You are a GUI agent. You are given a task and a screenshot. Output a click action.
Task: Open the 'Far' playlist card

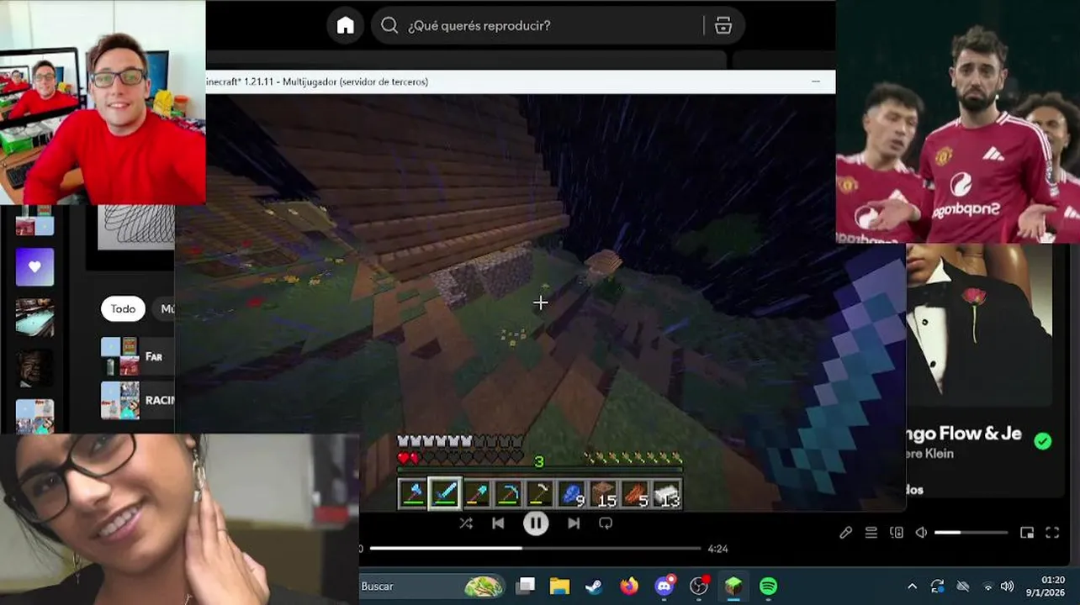137,356
